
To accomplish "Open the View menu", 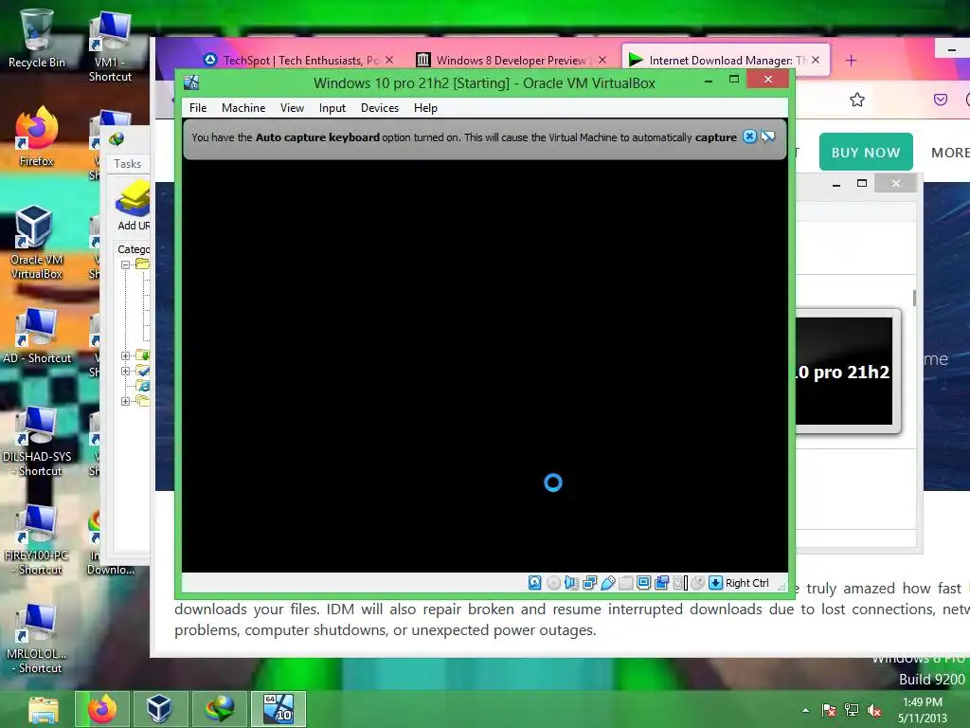I will click(x=292, y=108).
